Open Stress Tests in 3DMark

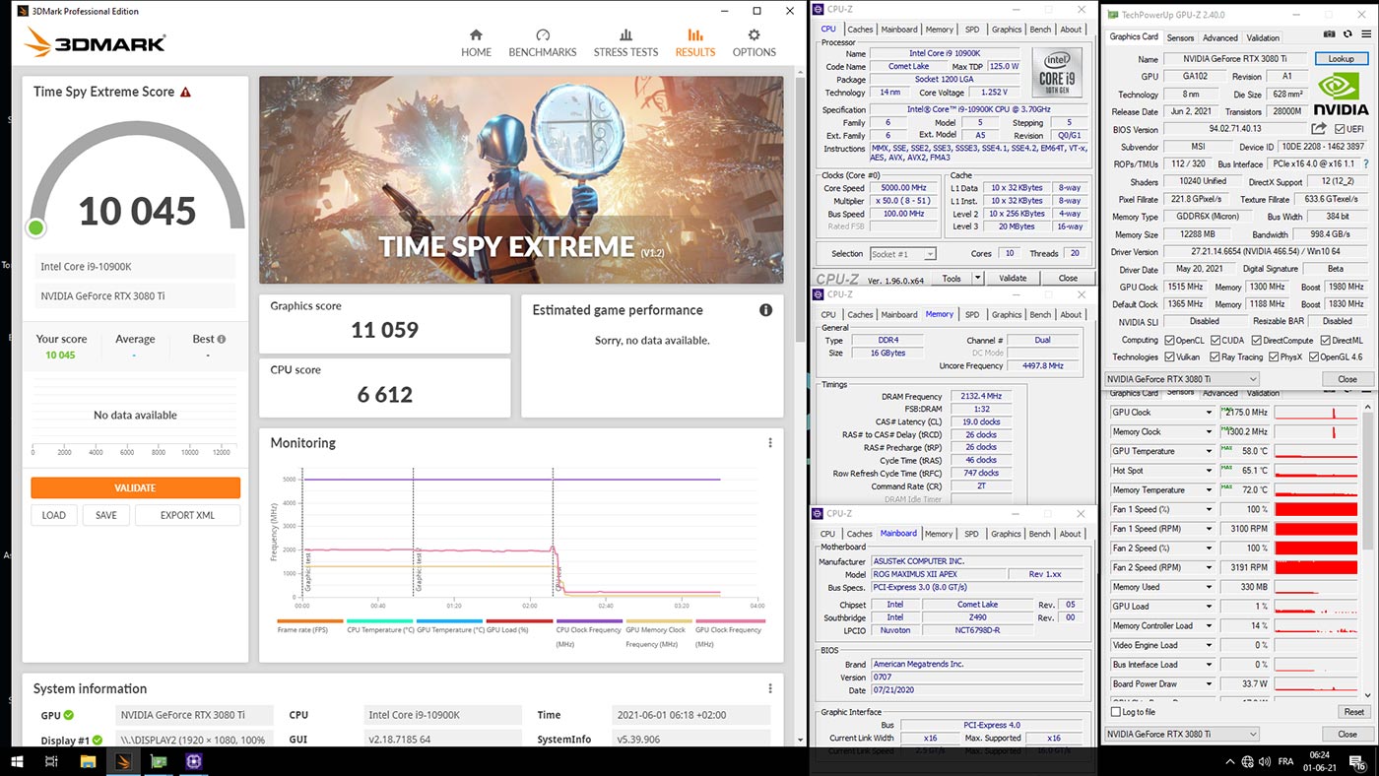(625, 42)
